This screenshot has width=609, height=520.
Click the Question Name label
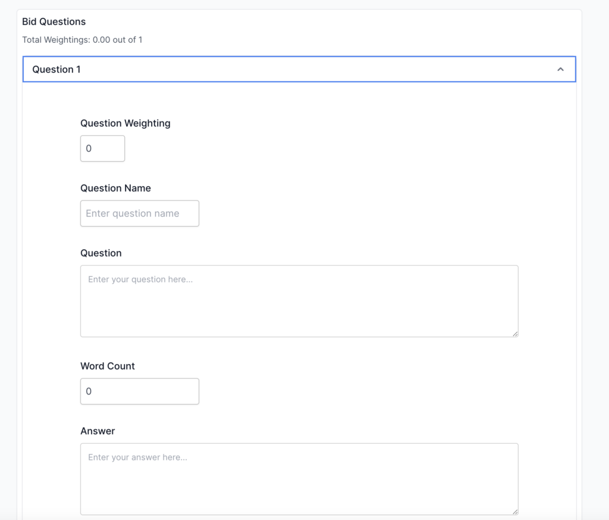tap(115, 188)
